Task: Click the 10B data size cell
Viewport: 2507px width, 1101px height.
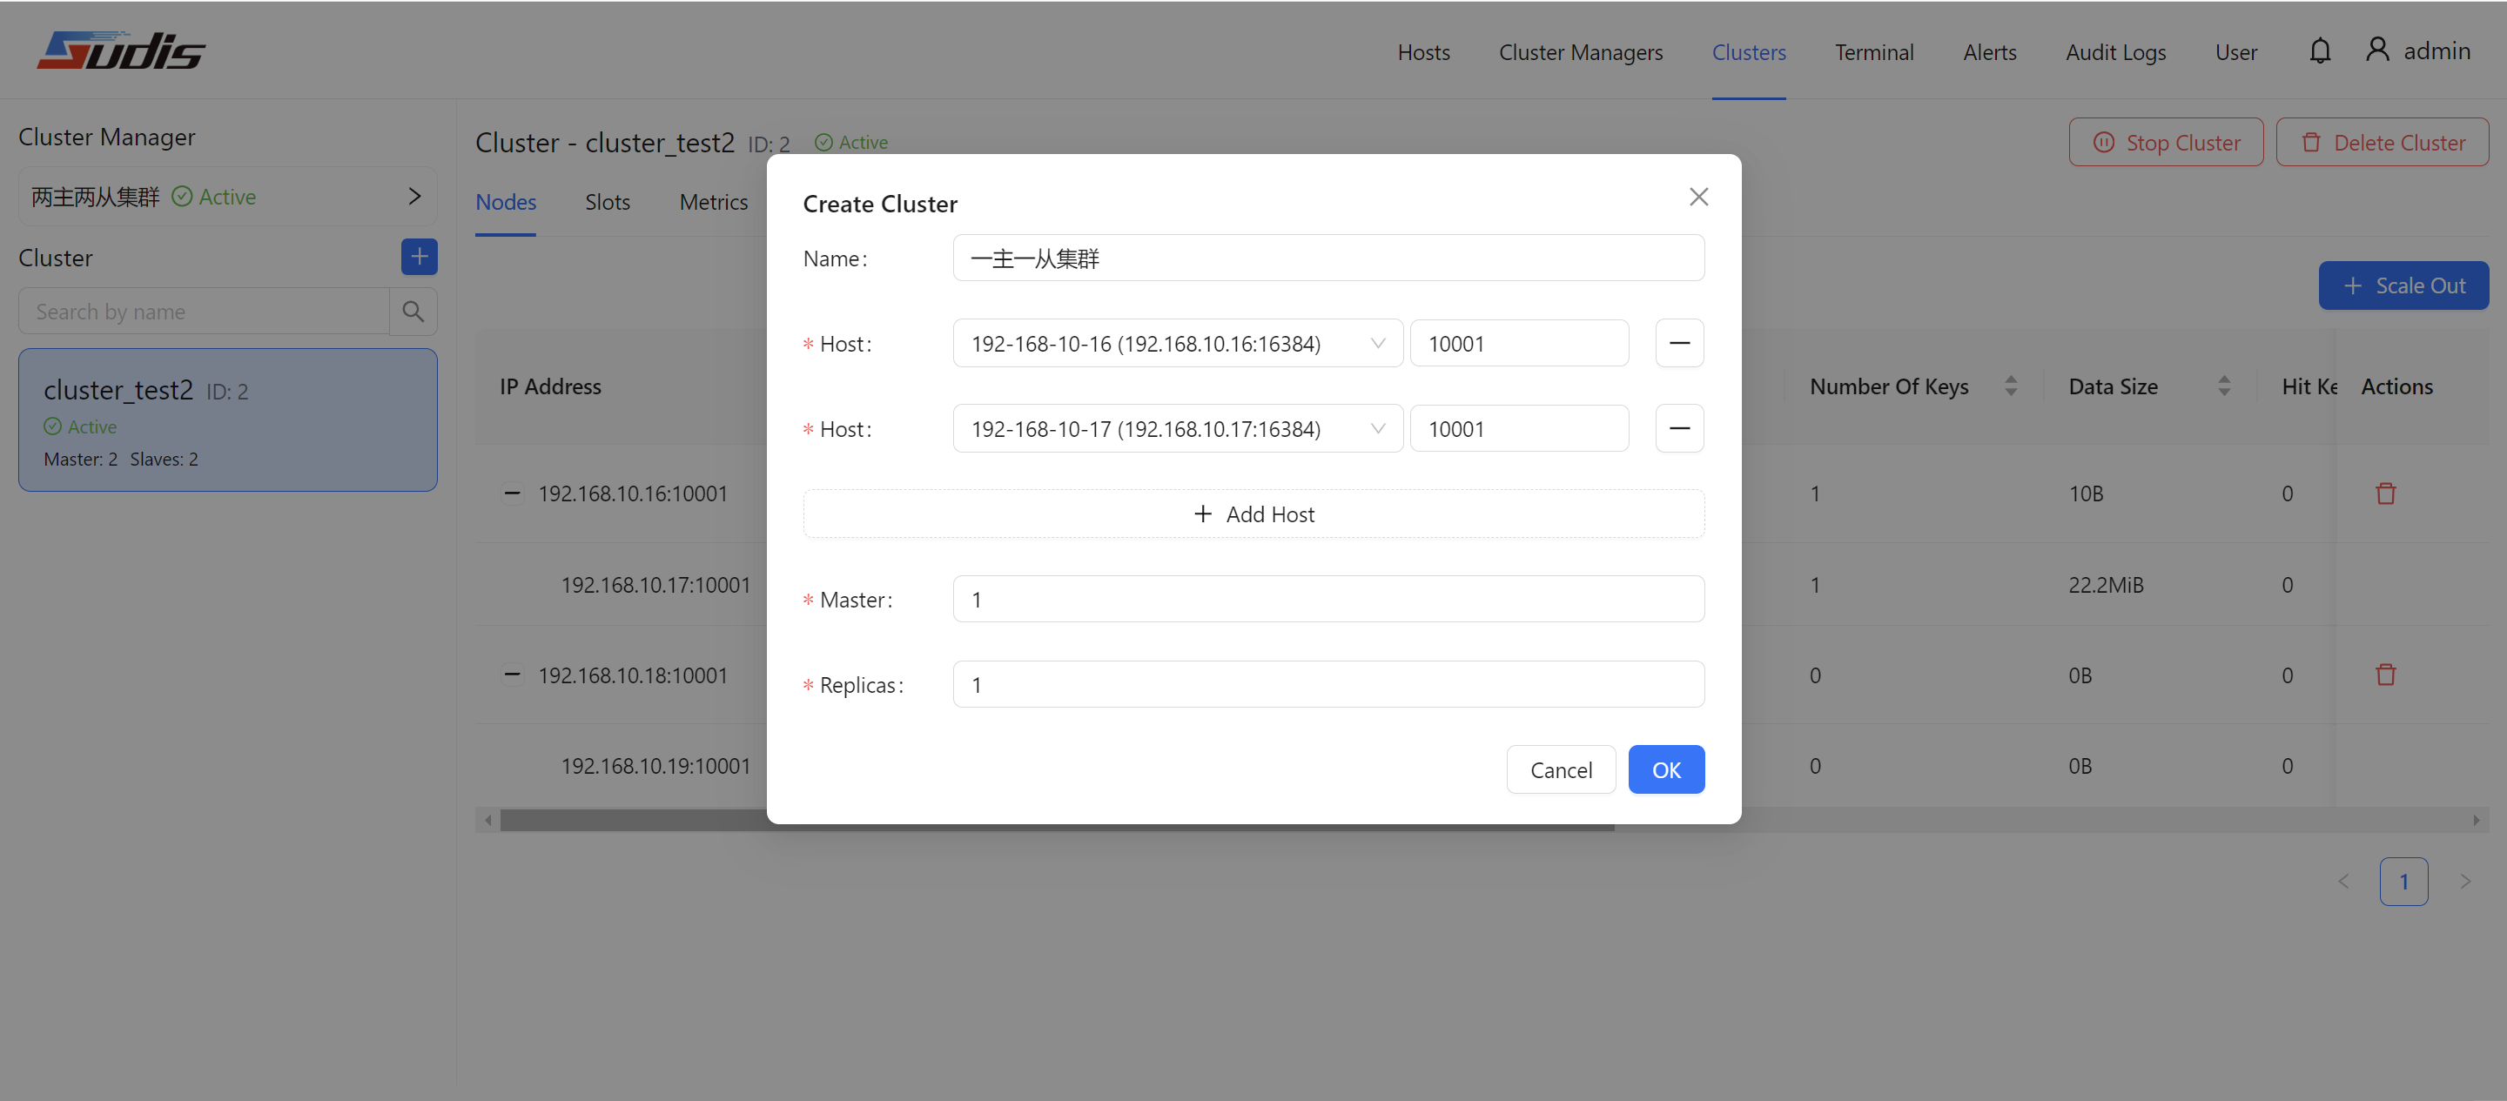Action: [2086, 493]
